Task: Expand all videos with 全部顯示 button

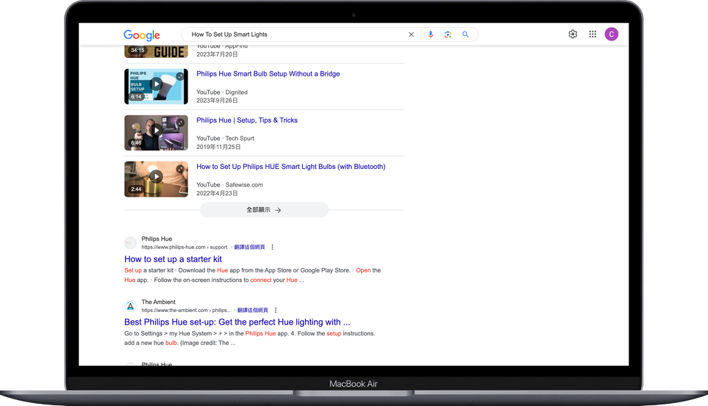Action: (264, 210)
